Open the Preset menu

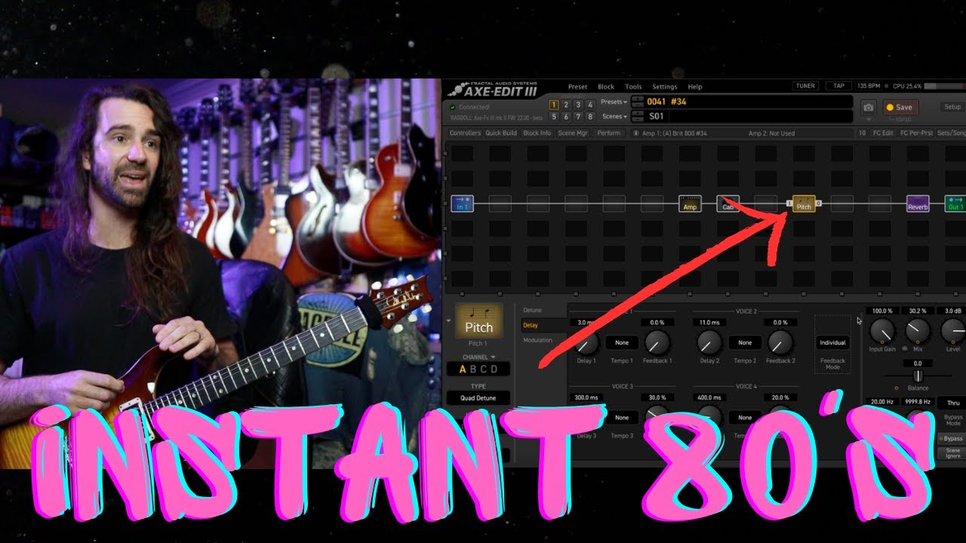point(577,87)
